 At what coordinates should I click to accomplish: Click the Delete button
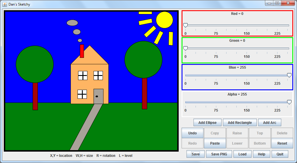(x=282, y=133)
